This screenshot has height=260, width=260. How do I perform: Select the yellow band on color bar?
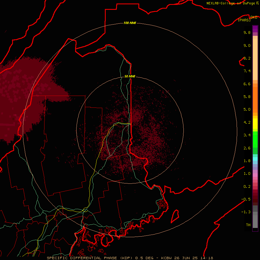(x=255, y=124)
